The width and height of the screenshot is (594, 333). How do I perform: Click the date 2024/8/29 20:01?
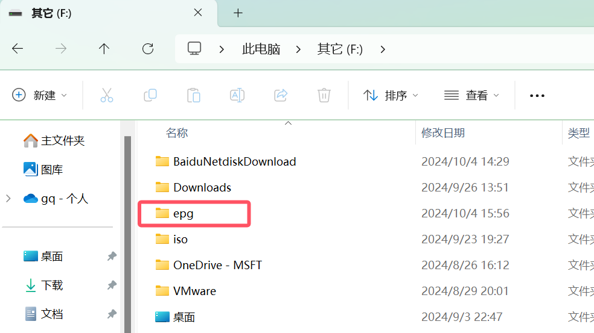point(465,291)
